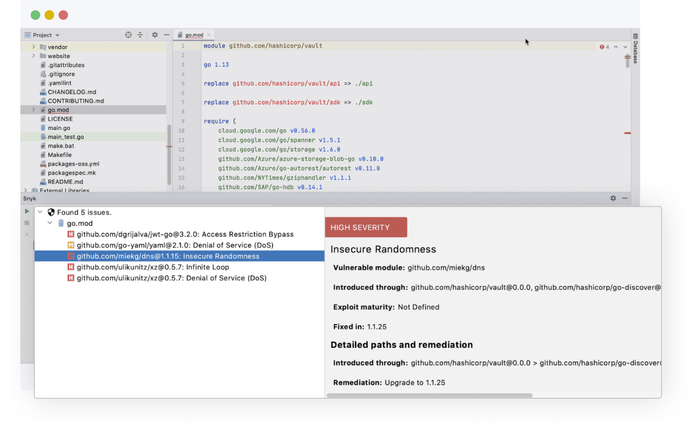Click the H badge of xz Infinite Loop issue

tap(71, 267)
